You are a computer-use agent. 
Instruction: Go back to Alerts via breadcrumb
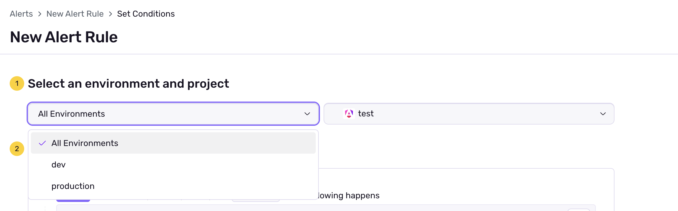click(x=21, y=14)
